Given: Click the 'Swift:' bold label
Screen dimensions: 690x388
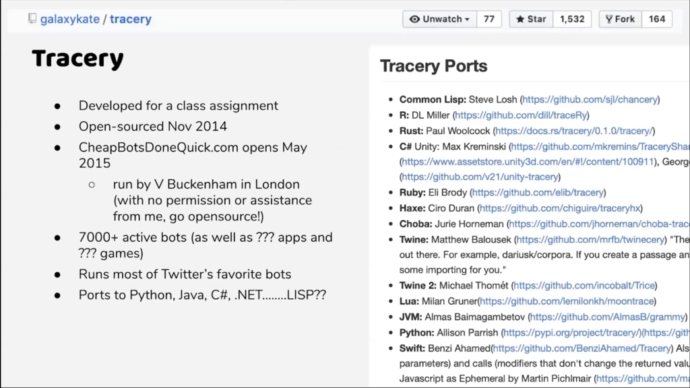Looking at the screenshot, I should 412,348.
